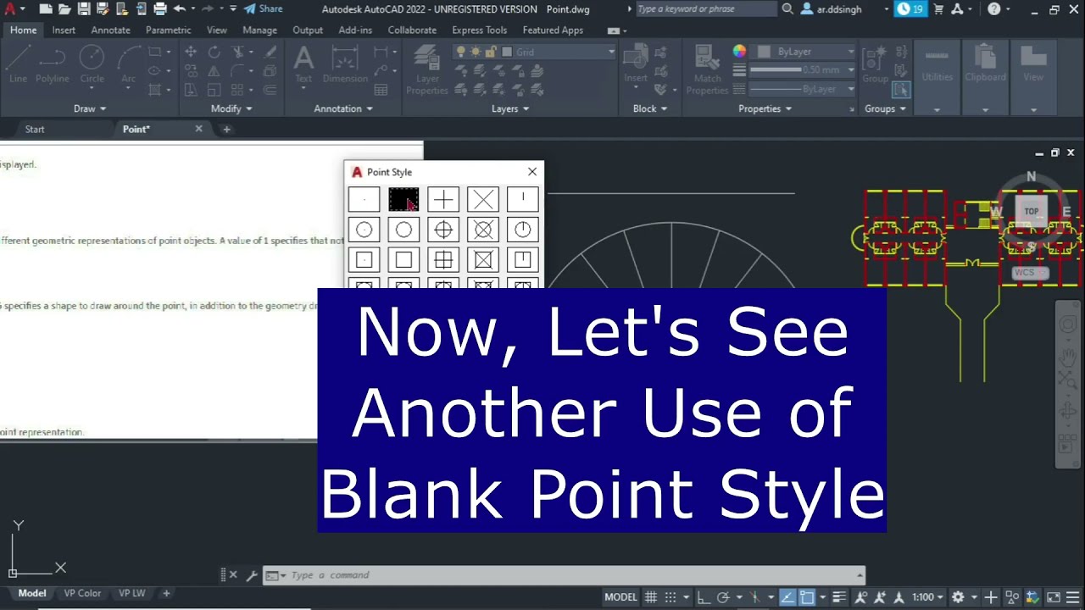Click the Move tool in Modify panel
The width and height of the screenshot is (1085, 610).
click(191, 52)
